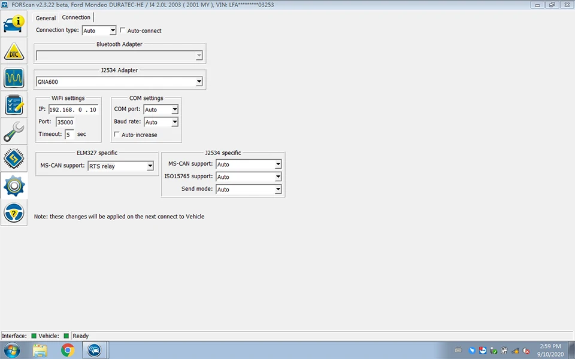Click the WiFi Port field

(x=65, y=122)
